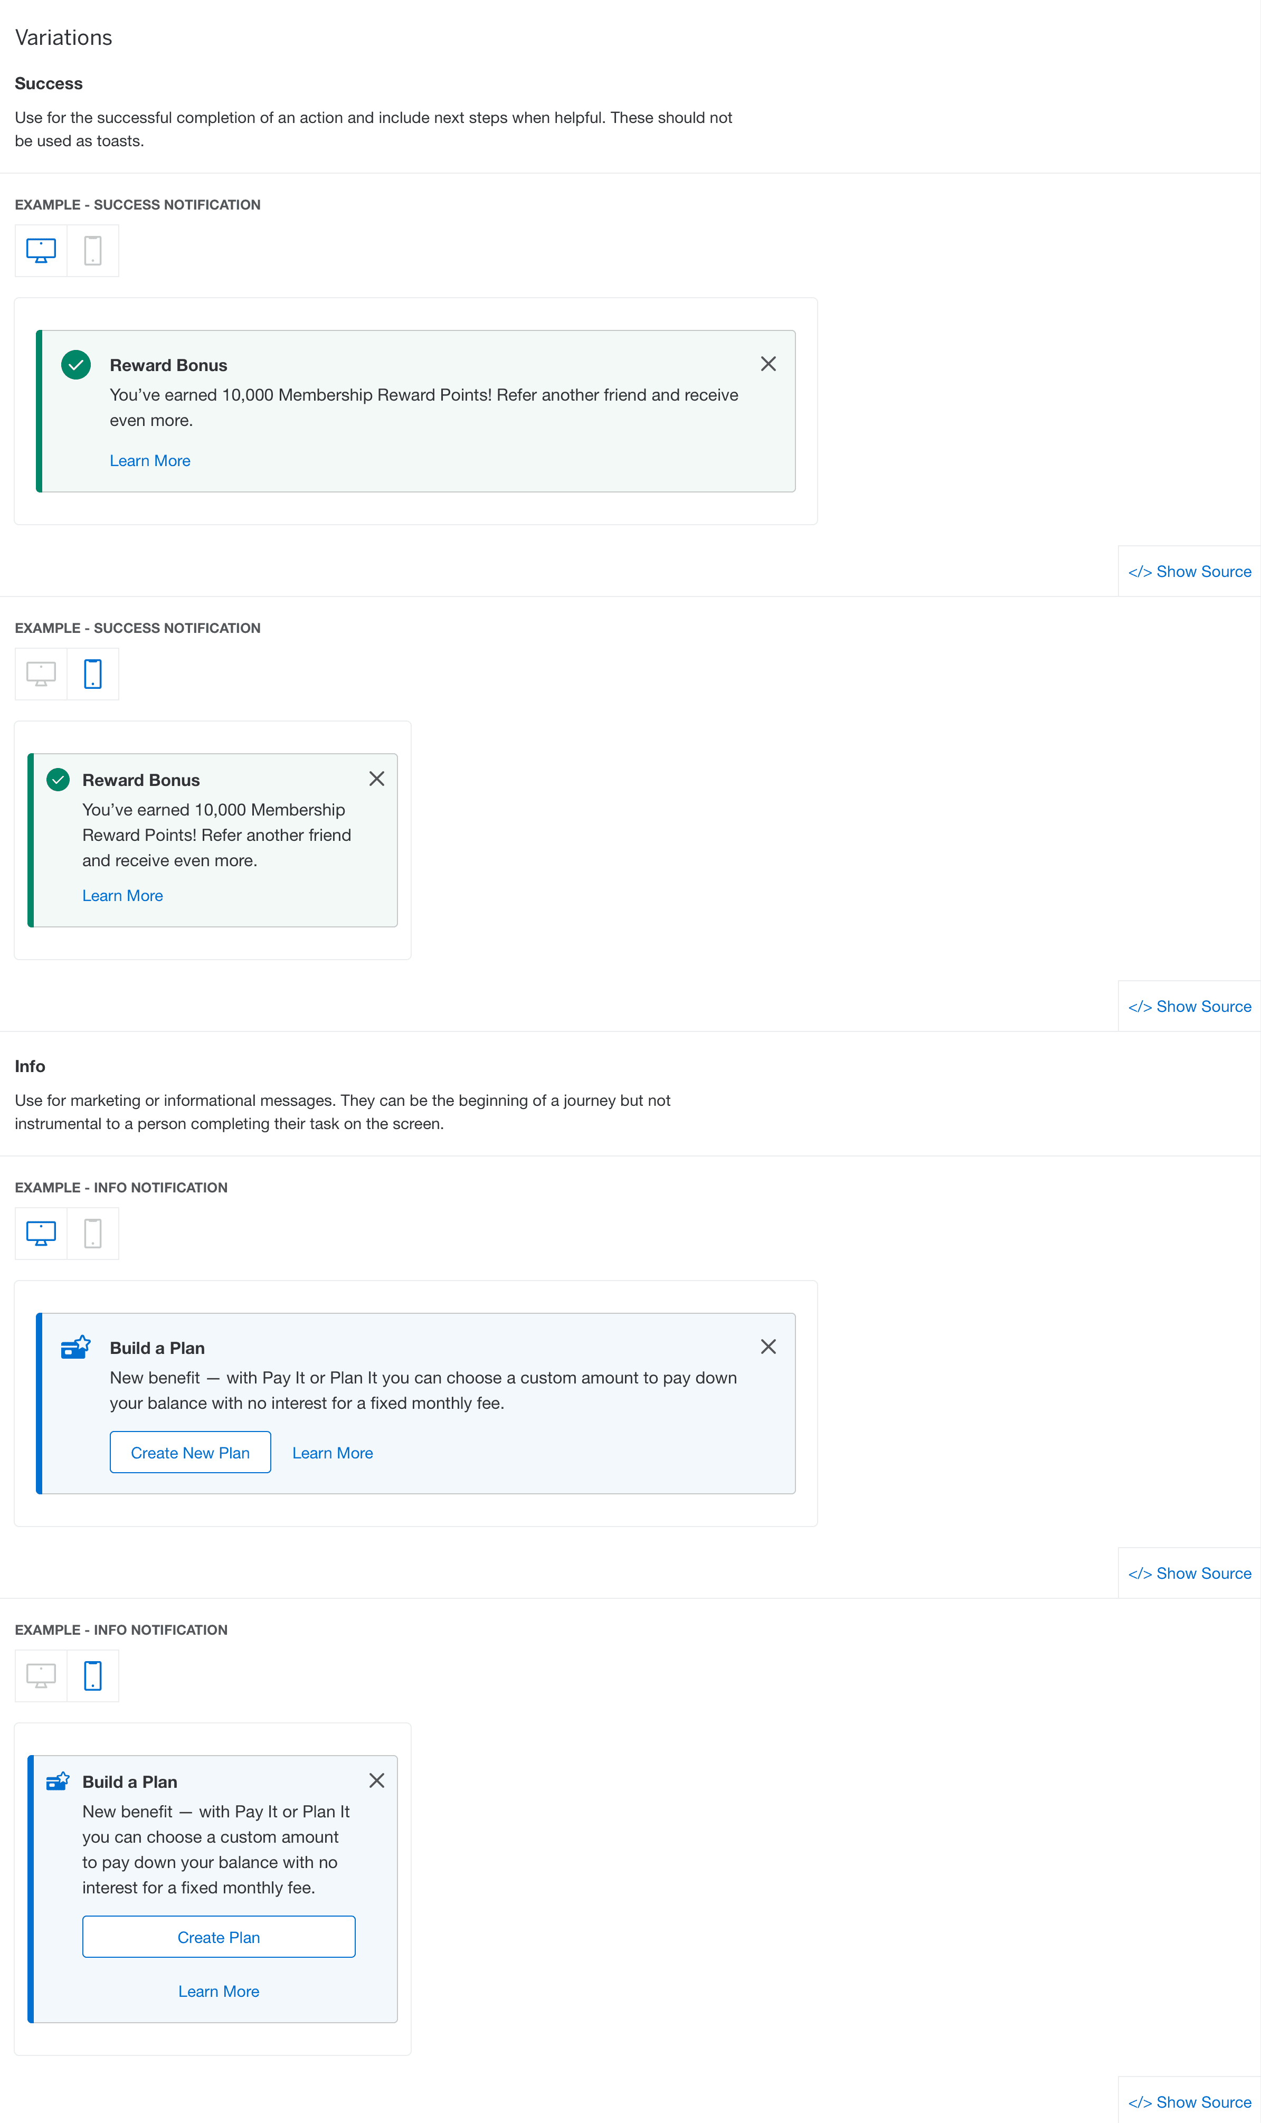Viewport: 1261px width, 2123px height.
Task: Click the green checkmark icon in desktop notification
Action: 75,364
